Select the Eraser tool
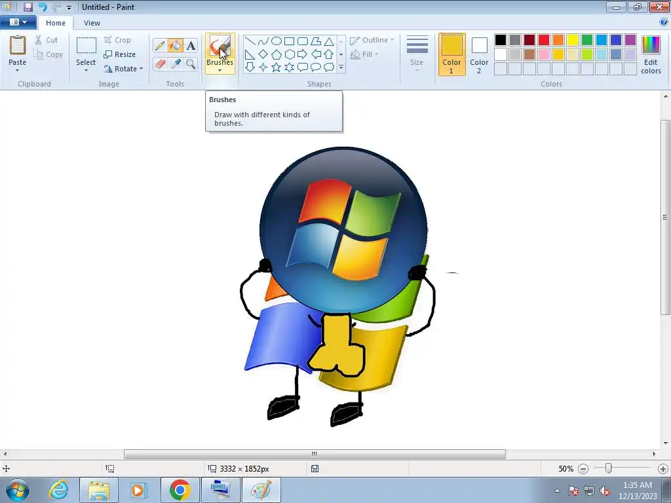 pyautogui.click(x=160, y=64)
